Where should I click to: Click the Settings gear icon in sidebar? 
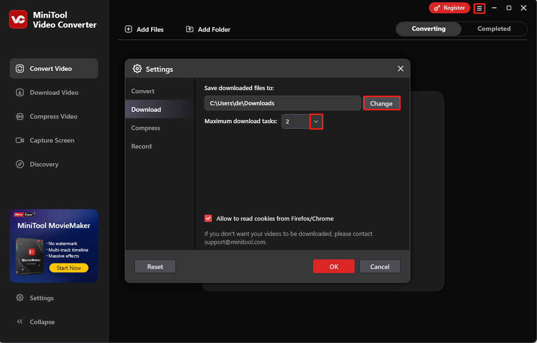[20, 297]
